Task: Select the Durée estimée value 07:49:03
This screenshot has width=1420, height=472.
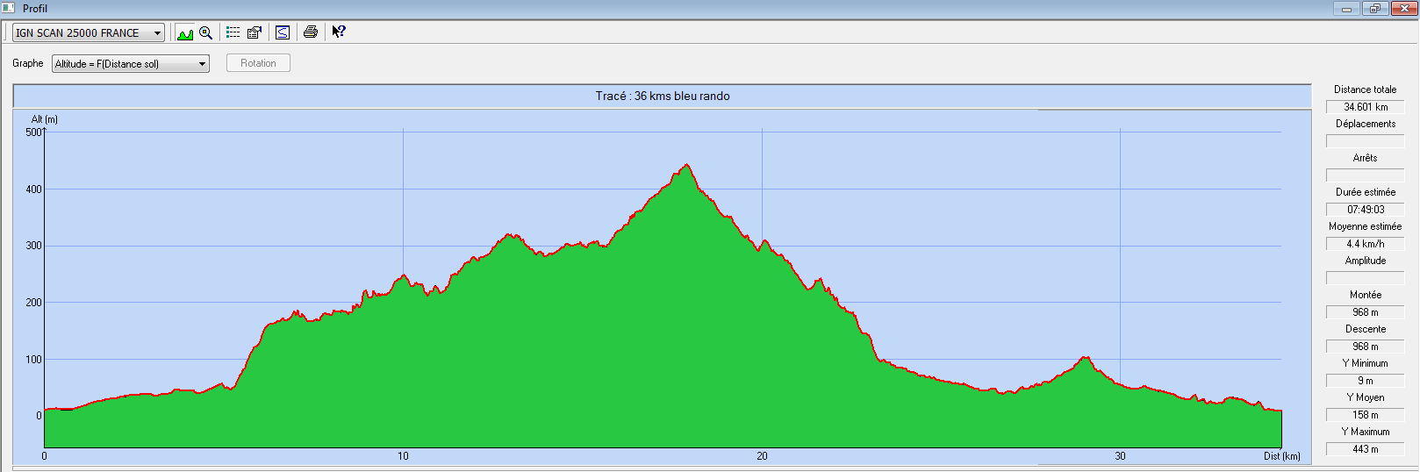Action: click(x=1366, y=210)
